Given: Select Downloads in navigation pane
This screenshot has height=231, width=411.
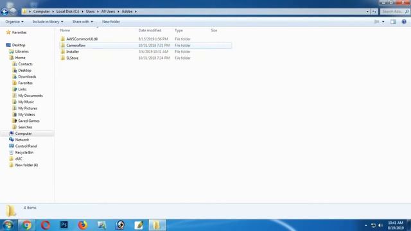Looking at the screenshot, I should click(x=27, y=76).
